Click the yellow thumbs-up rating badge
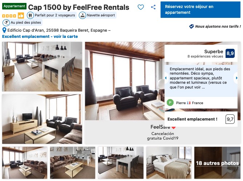 (x=21, y=15)
